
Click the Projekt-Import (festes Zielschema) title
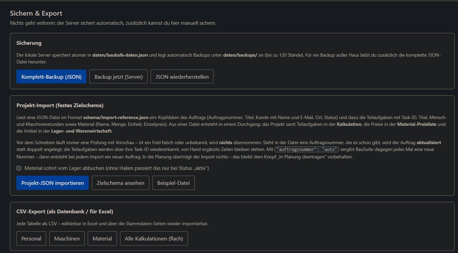click(x=60, y=105)
